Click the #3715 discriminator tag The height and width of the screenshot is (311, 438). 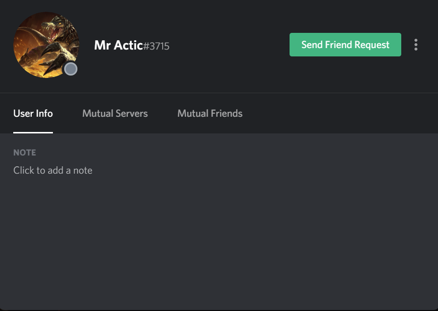coord(156,46)
